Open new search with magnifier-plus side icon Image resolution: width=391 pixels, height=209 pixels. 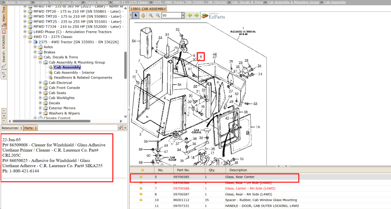pos(4,74)
